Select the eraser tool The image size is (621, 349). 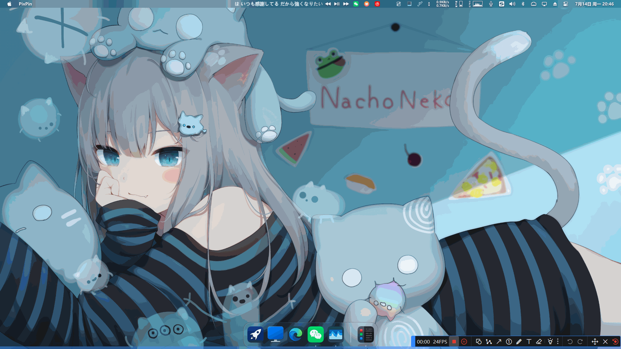(x=539, y=342)
